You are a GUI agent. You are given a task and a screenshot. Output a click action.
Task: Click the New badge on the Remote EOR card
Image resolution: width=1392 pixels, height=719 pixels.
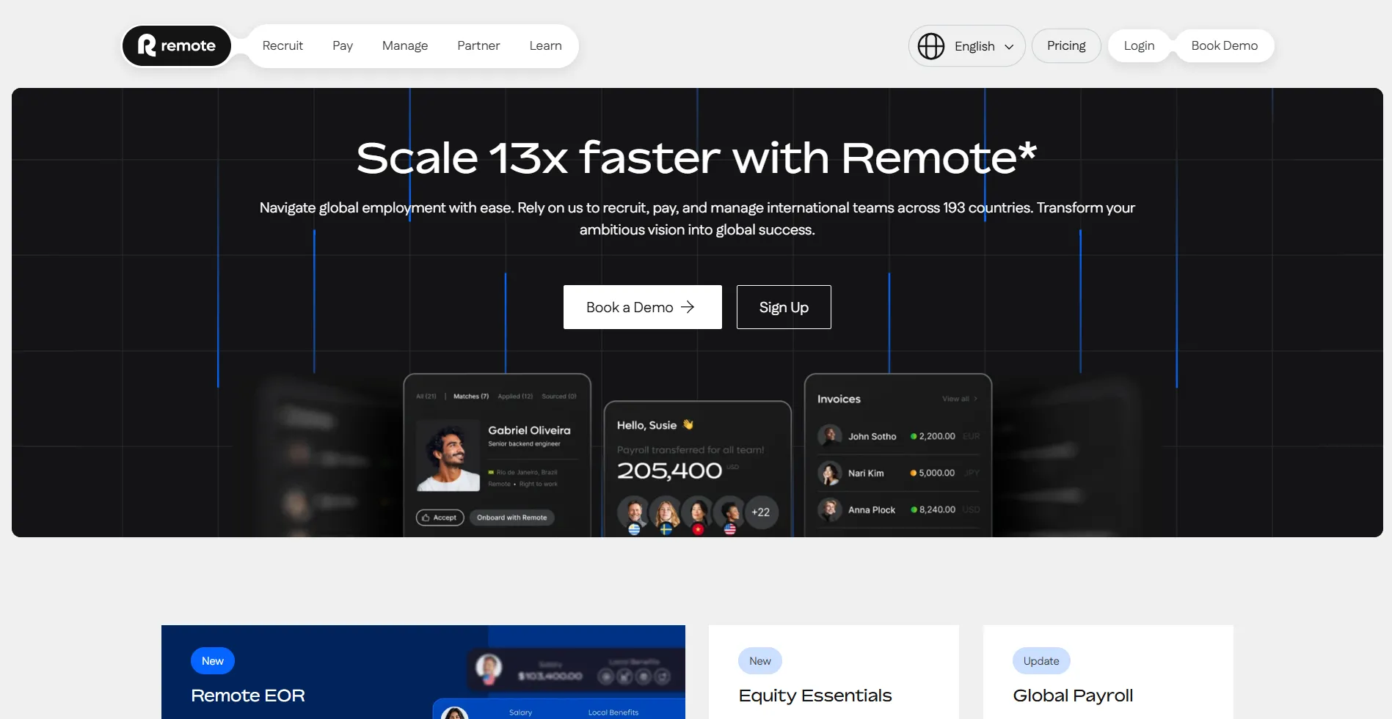coord(212,660)
